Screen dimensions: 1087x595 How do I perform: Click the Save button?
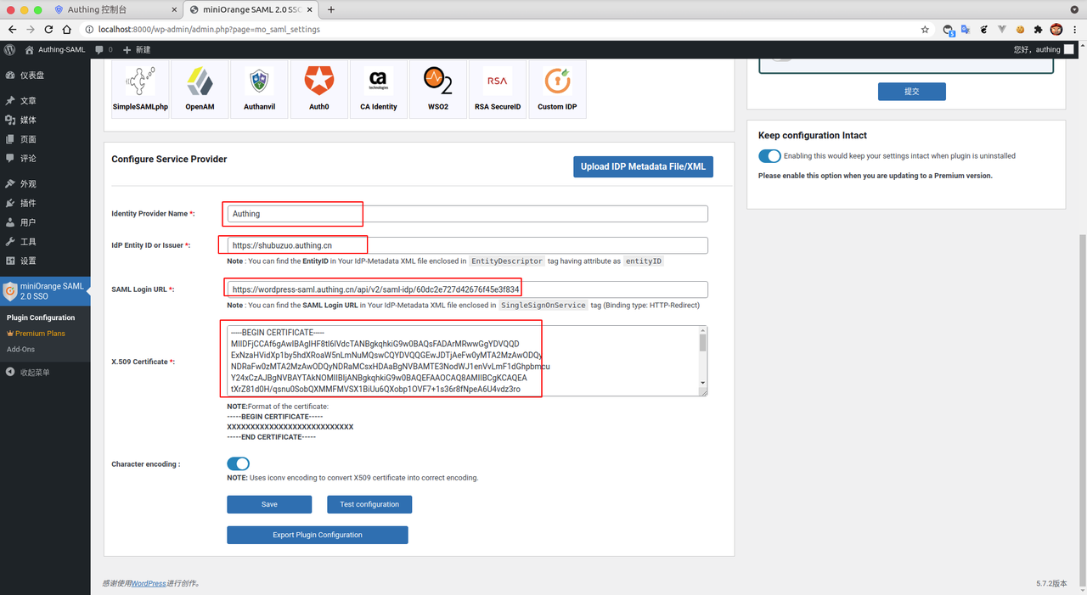click(269, 504)
